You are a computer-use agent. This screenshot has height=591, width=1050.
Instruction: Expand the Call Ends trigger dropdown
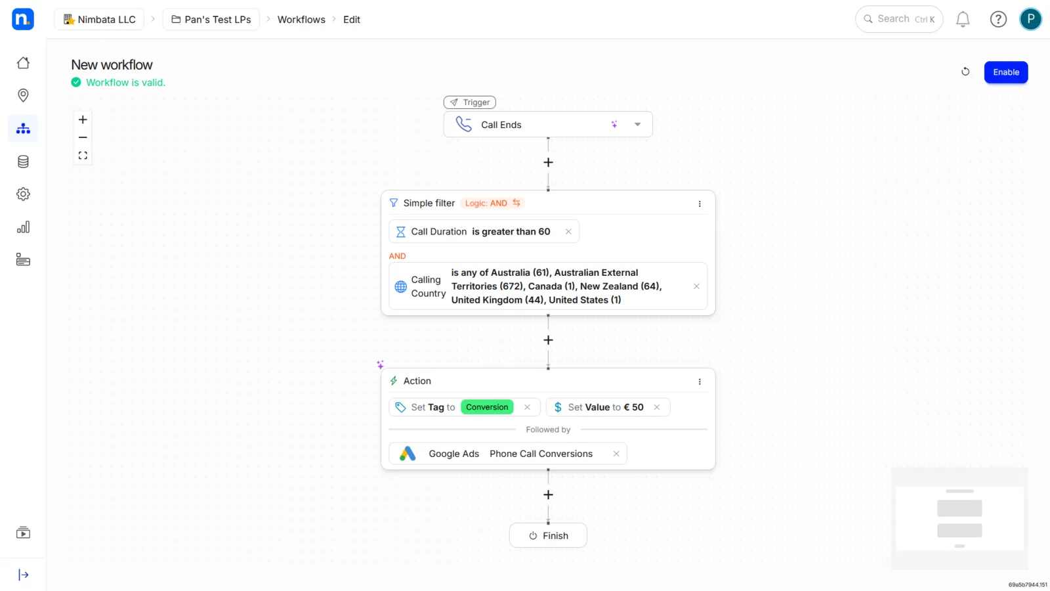point(637,124)
